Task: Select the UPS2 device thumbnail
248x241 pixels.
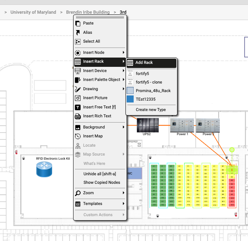Action: [x=147, y=125]
